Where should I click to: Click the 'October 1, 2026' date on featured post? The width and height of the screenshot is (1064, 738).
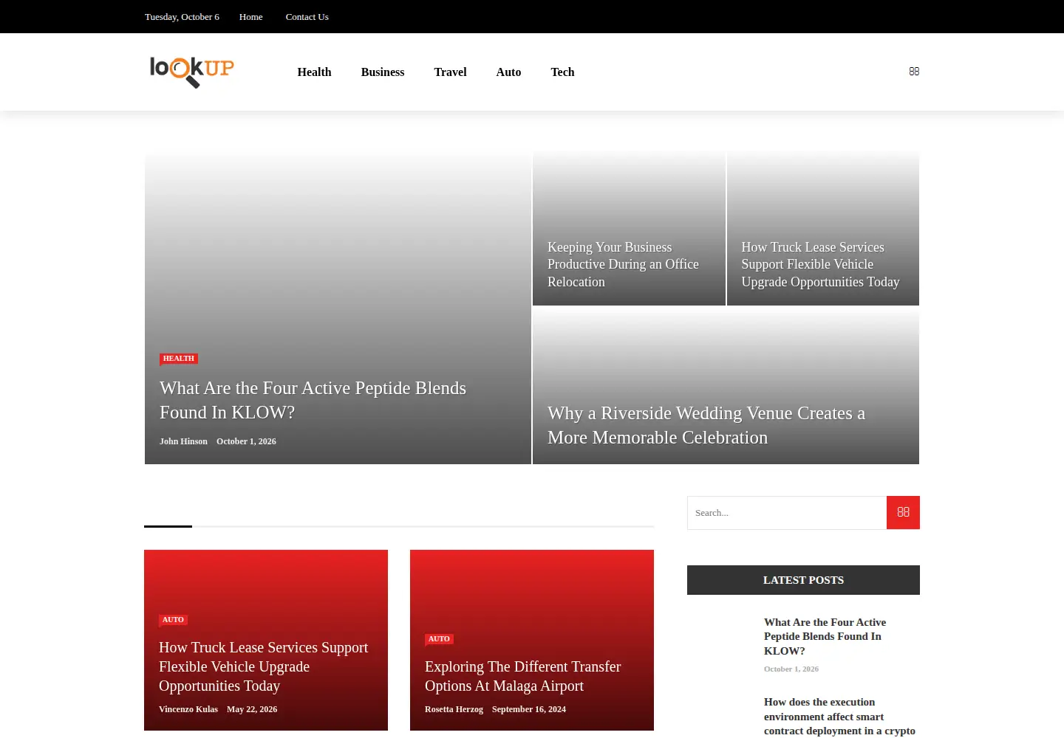click(x=246, y=441)
